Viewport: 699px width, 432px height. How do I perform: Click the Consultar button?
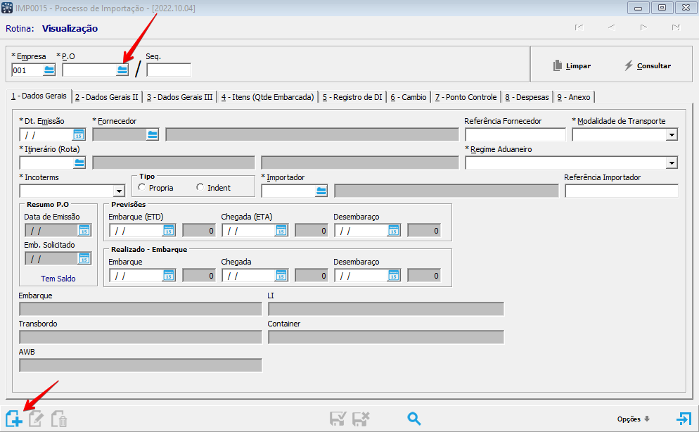(x=647, y=65)
